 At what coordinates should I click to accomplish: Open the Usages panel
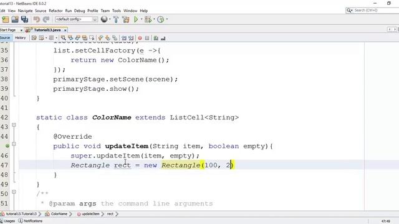coord(7,221)
